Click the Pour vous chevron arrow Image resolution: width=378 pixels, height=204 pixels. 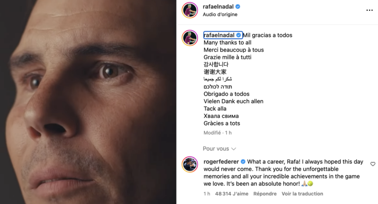click(x=234, y=149)
